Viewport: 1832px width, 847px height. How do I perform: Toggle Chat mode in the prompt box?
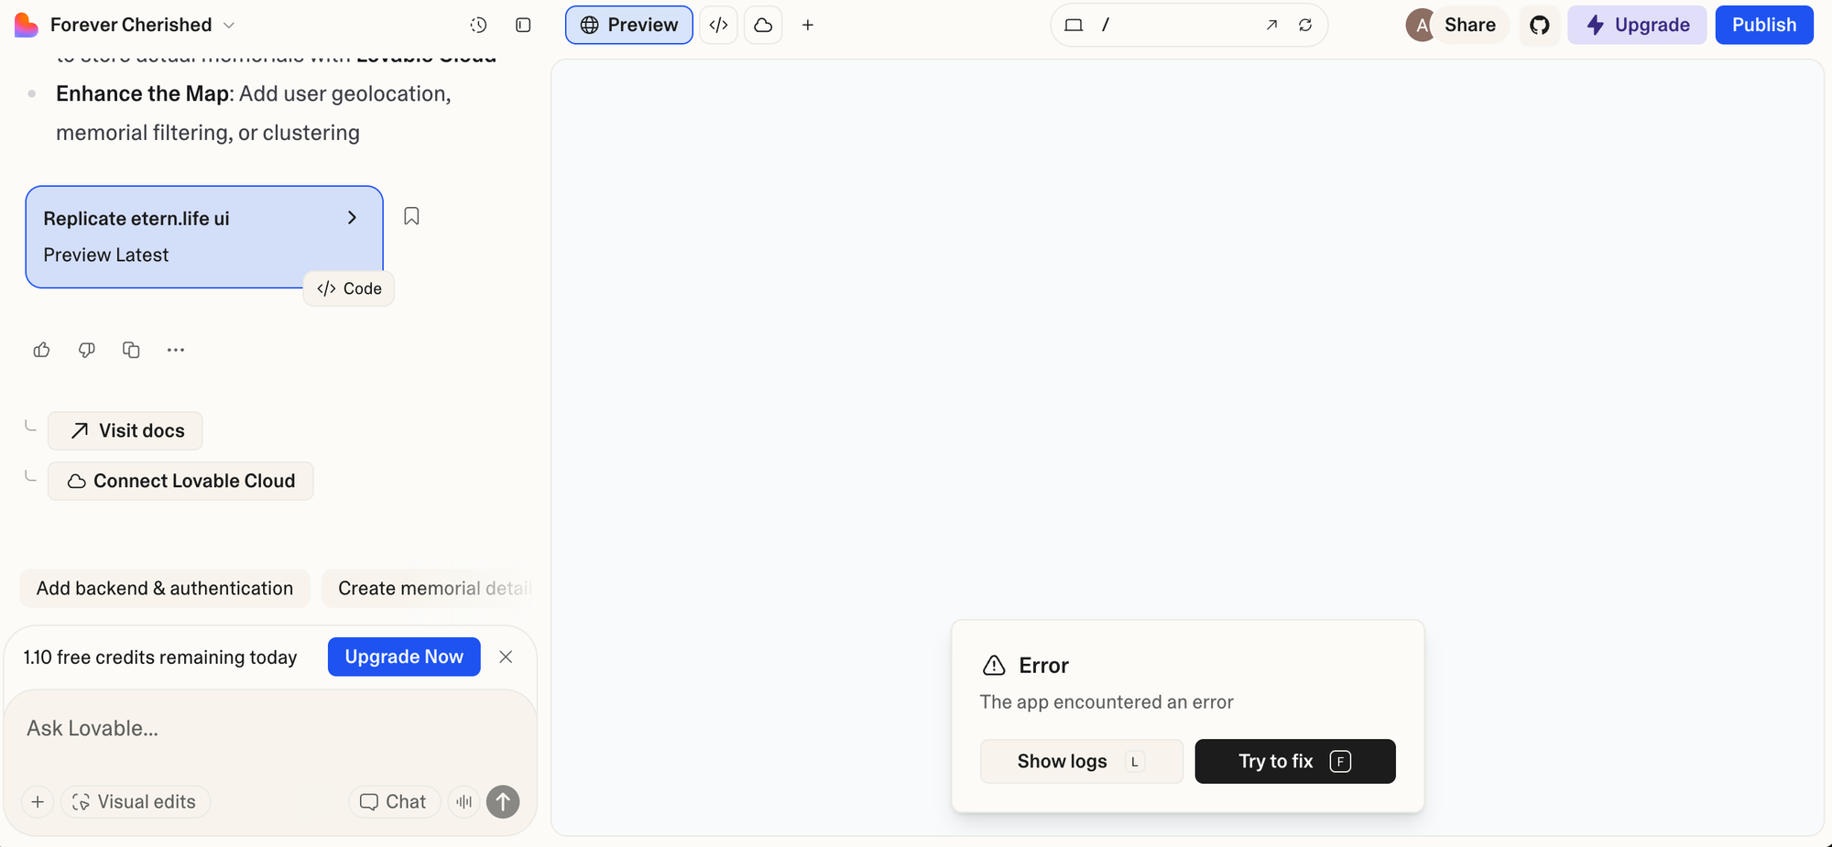(x=394, y=801)
